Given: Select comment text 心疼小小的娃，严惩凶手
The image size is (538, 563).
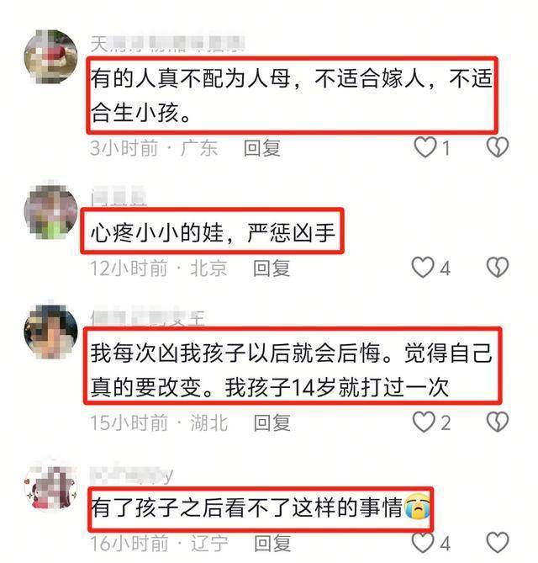Looking at the screenshot, I should (x=213, y=232).
